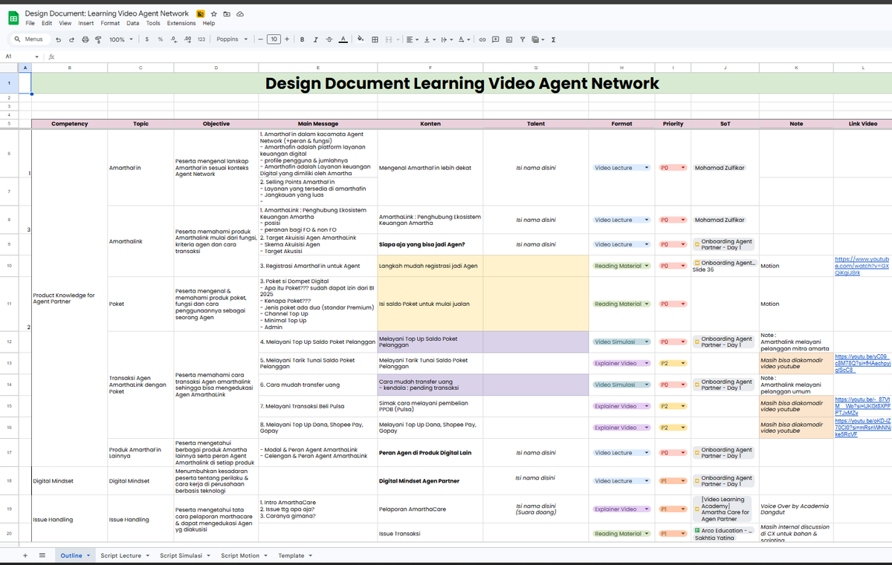
Task: Open the 123 more formats menu
Action: [x=201, y=39]
